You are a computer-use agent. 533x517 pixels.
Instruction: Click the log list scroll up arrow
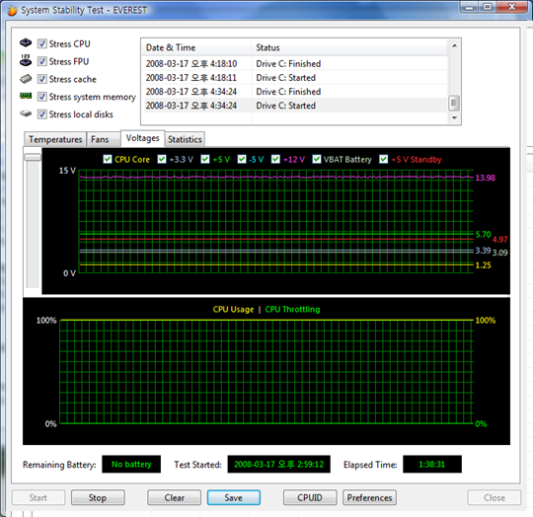[x=454, y=45]
